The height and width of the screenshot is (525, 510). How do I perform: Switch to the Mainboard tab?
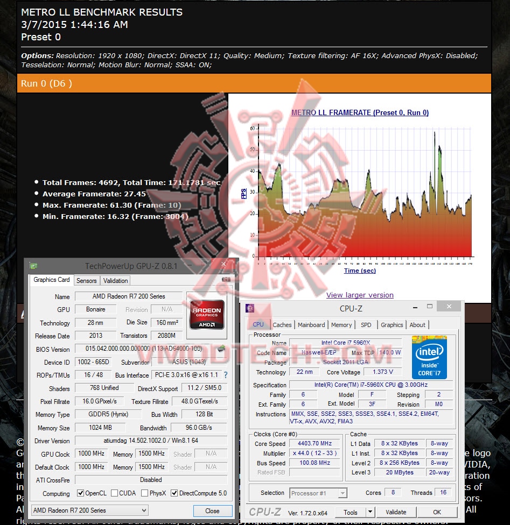(x=312, y=324)
